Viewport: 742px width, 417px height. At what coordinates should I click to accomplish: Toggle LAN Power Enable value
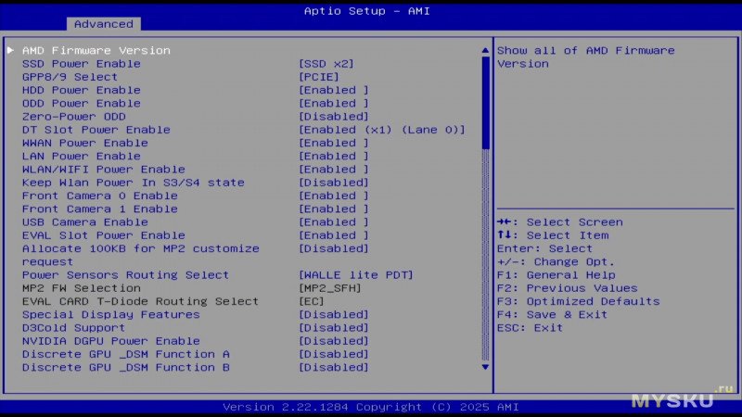(334, 157)
